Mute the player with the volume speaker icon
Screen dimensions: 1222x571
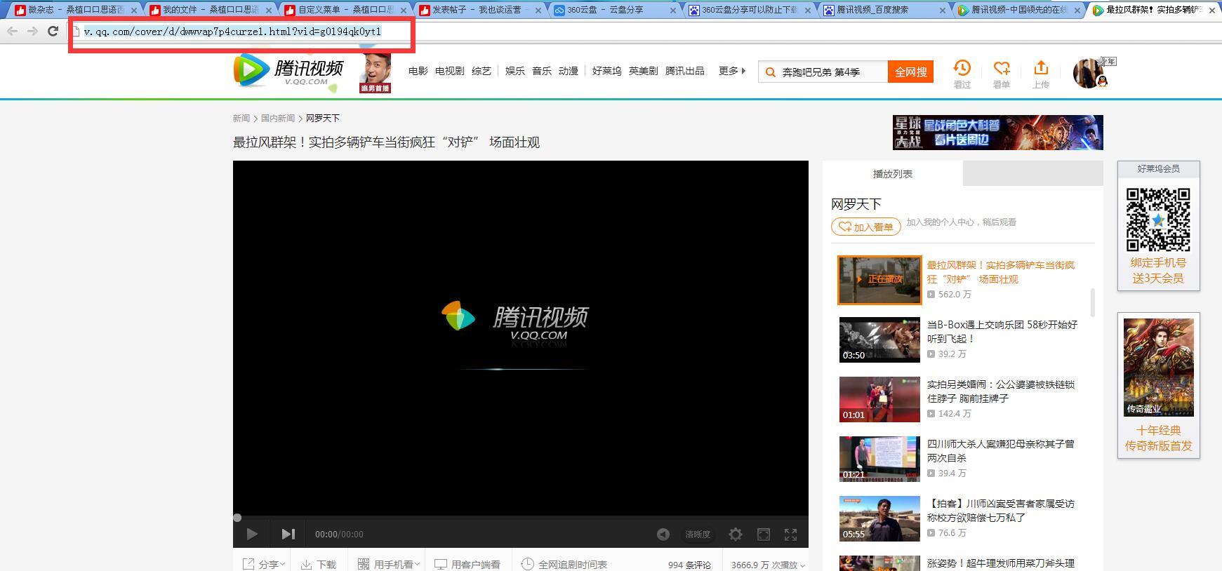click(x=663, y=535)
